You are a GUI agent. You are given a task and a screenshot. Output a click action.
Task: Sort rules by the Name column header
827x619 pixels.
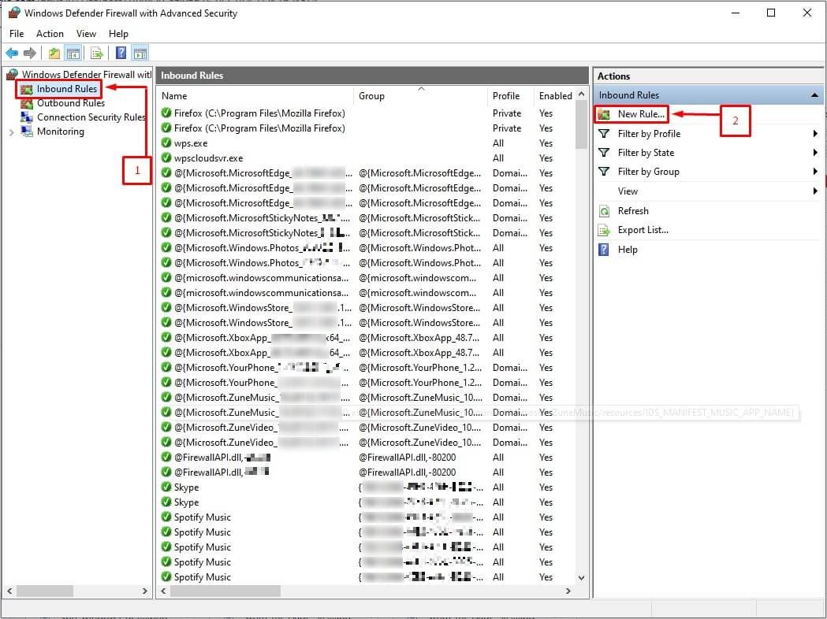255,96
